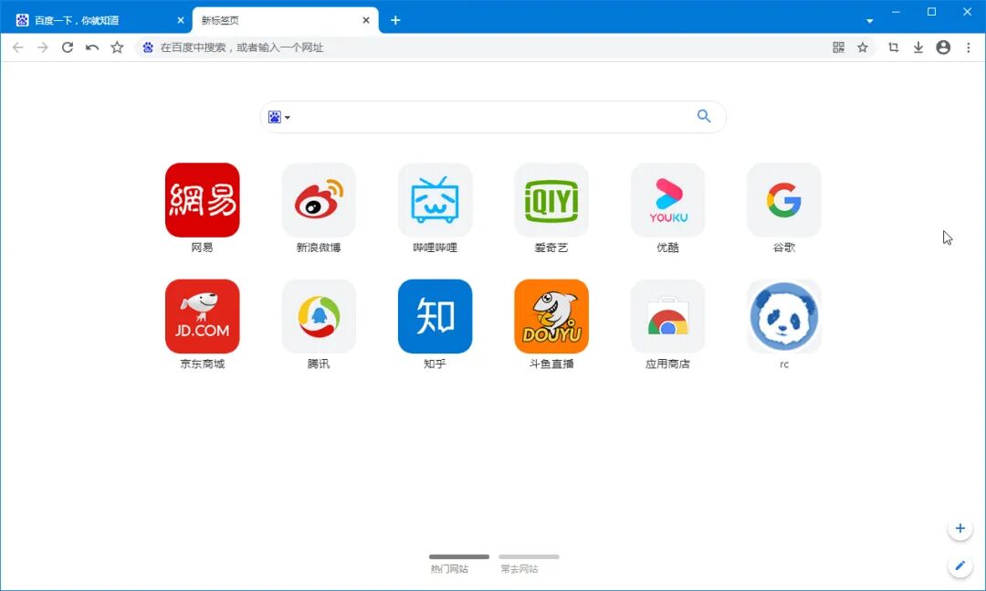Click the pencil edit floating button
This screenshot has width=986, height=591.
[960, 565]
